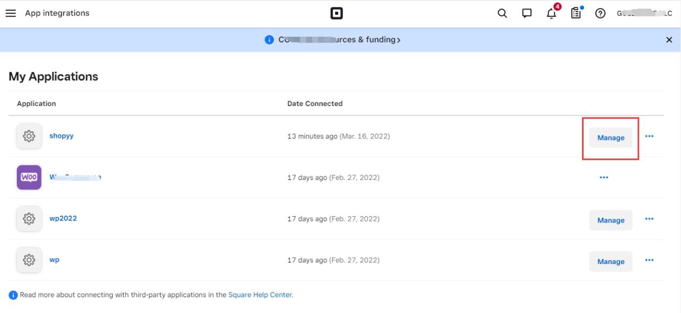The image size is (681, 313).
Task: Open notifications bell with 4 badge
Action: [x=552, y=13]
